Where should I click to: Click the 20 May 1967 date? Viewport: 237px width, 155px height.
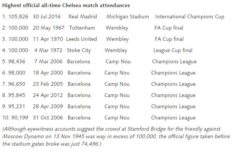click(49, 28)
